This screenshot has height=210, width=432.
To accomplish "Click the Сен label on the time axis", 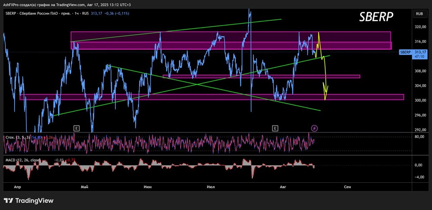I will [x=348, y=187].
